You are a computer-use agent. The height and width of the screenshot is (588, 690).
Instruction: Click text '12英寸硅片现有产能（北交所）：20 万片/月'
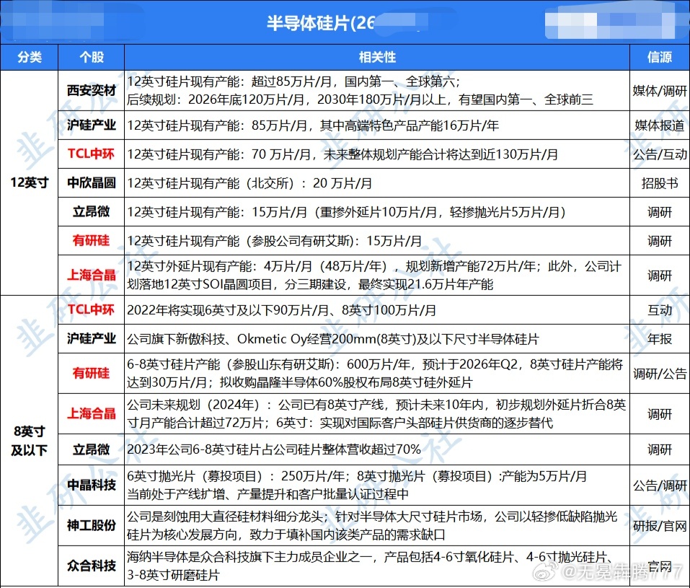click(249, 183)
